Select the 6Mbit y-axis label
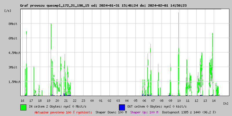 (x=13, y=38)
